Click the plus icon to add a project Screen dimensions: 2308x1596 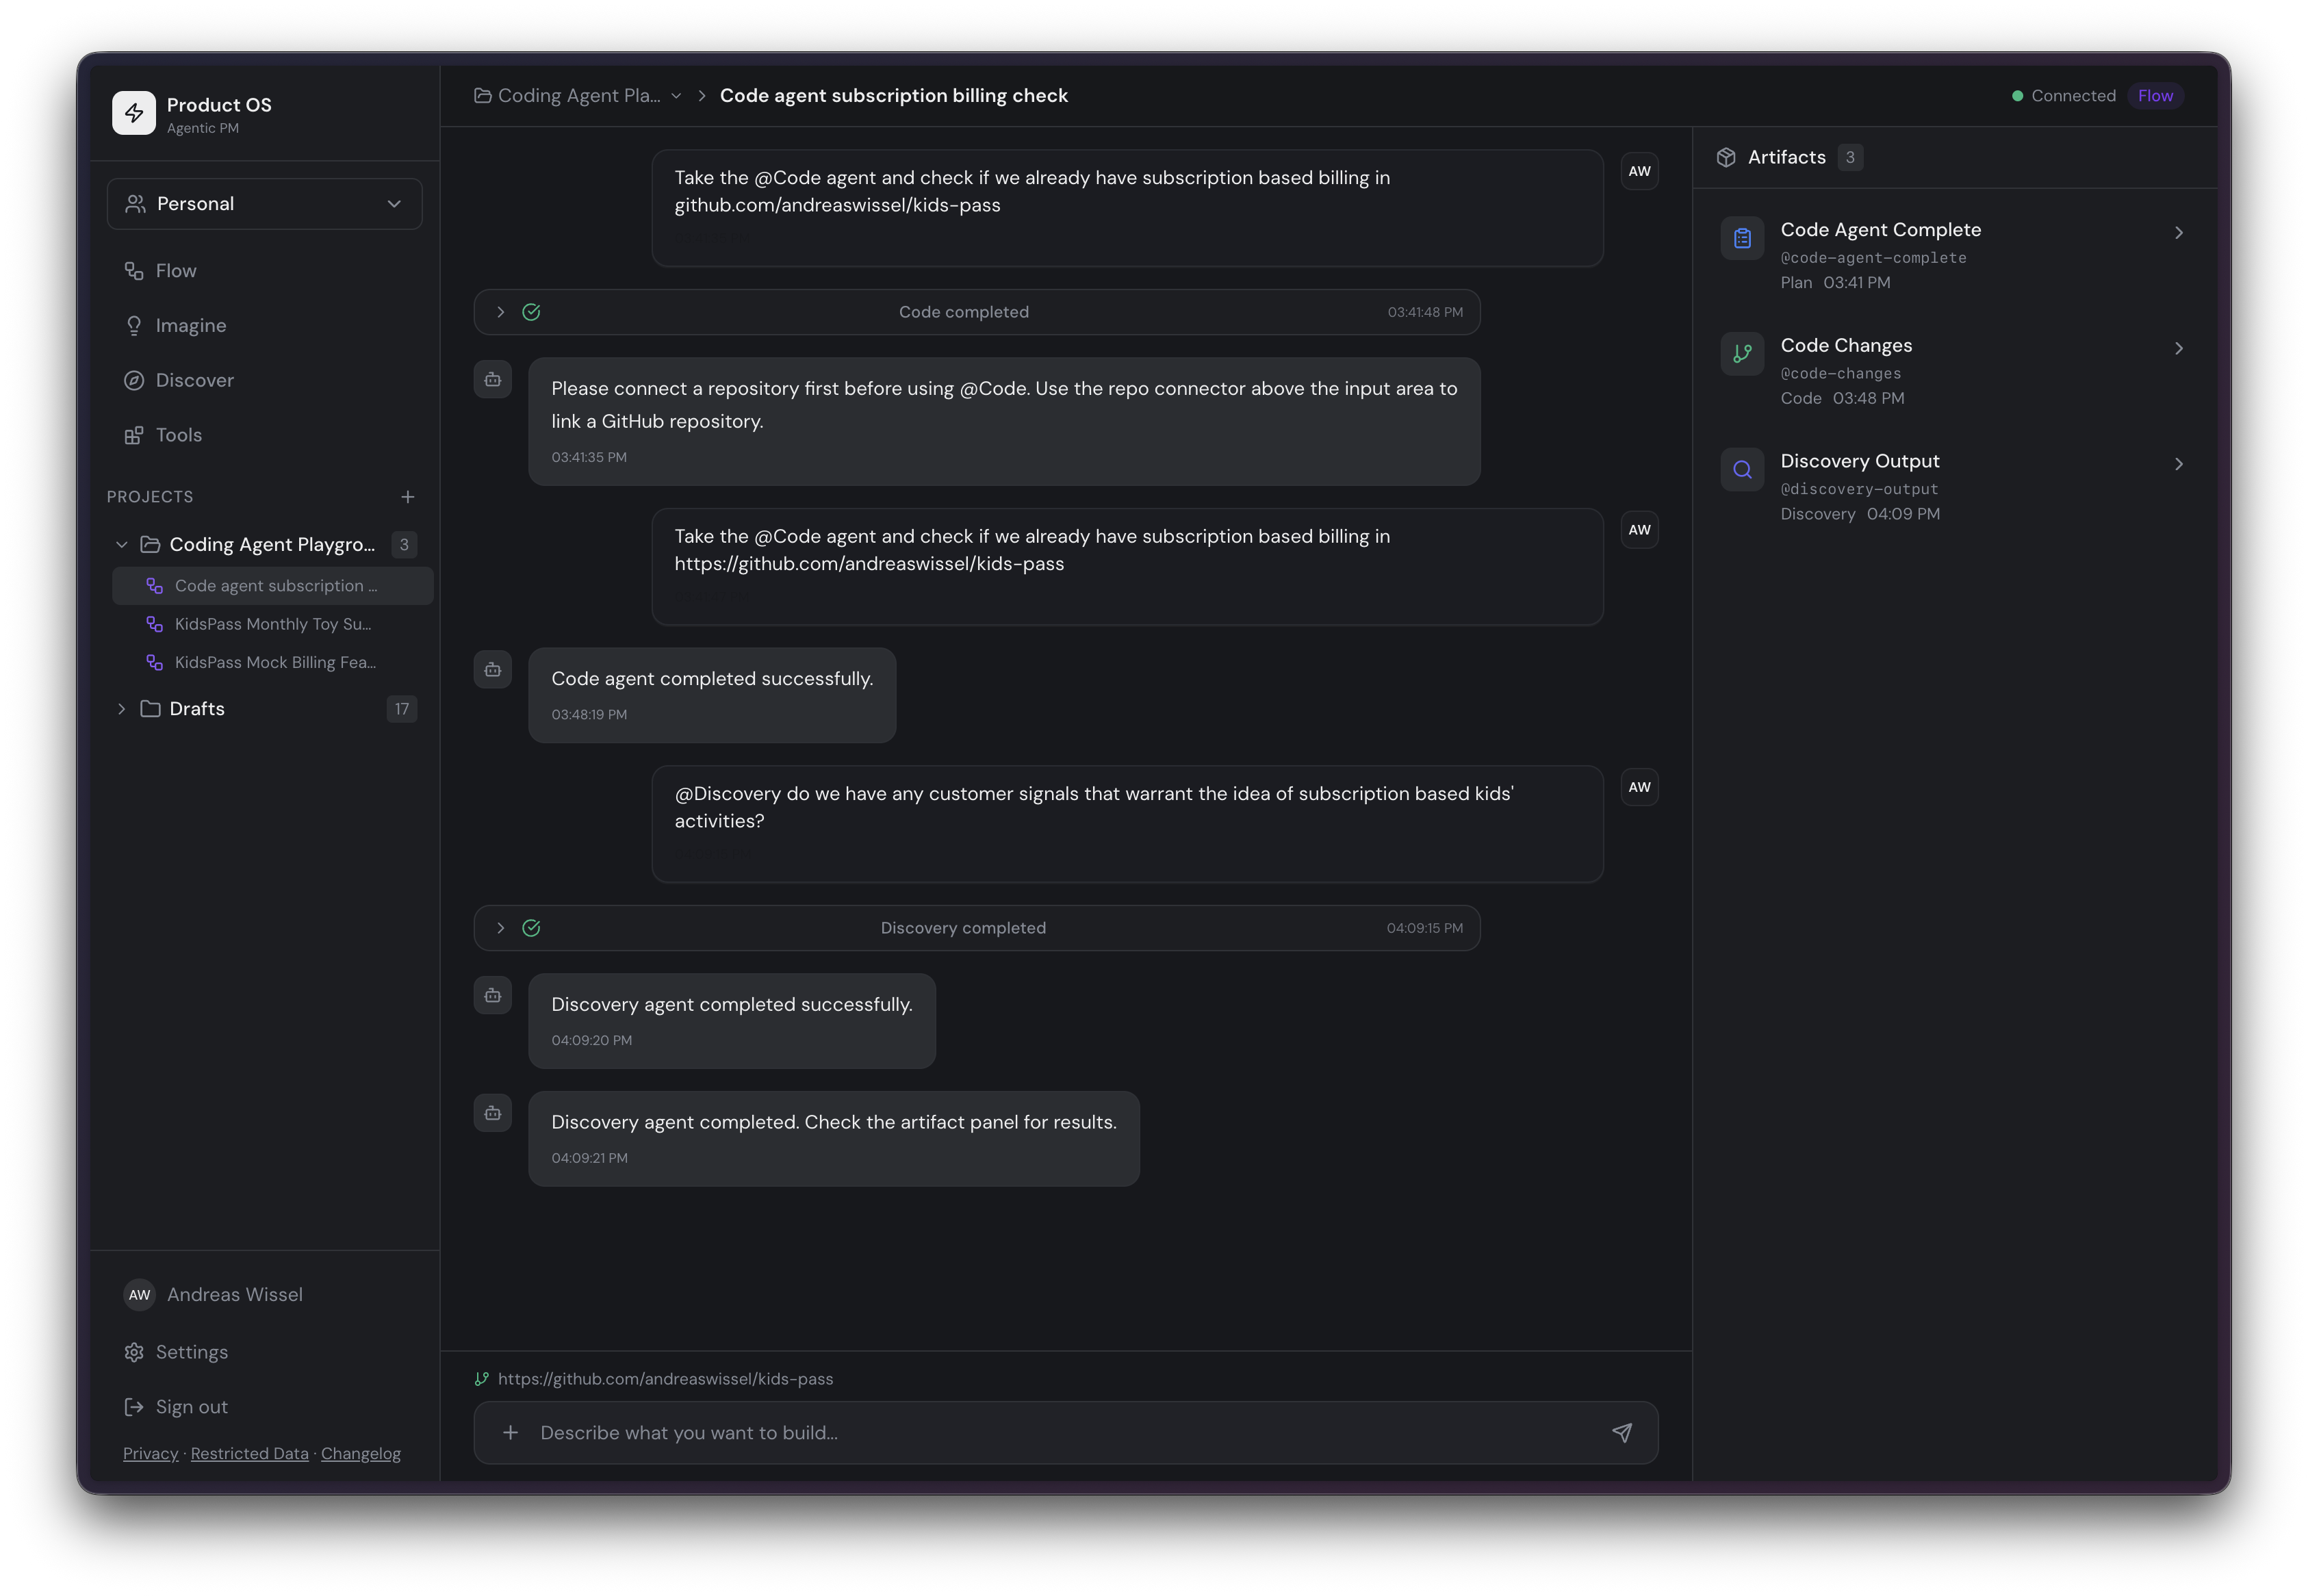click(408, 496)
